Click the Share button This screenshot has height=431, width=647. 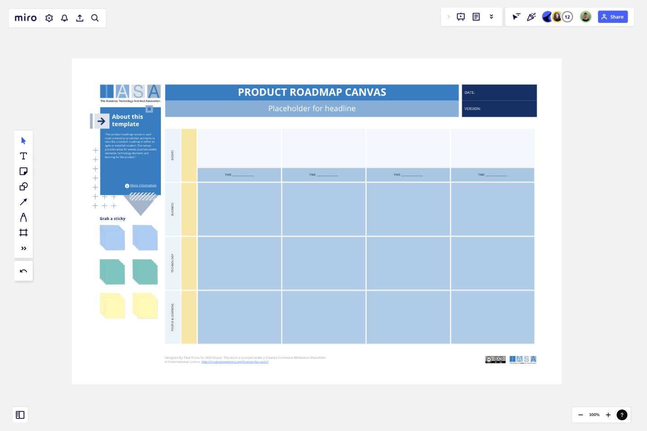(x=613, y=17)
